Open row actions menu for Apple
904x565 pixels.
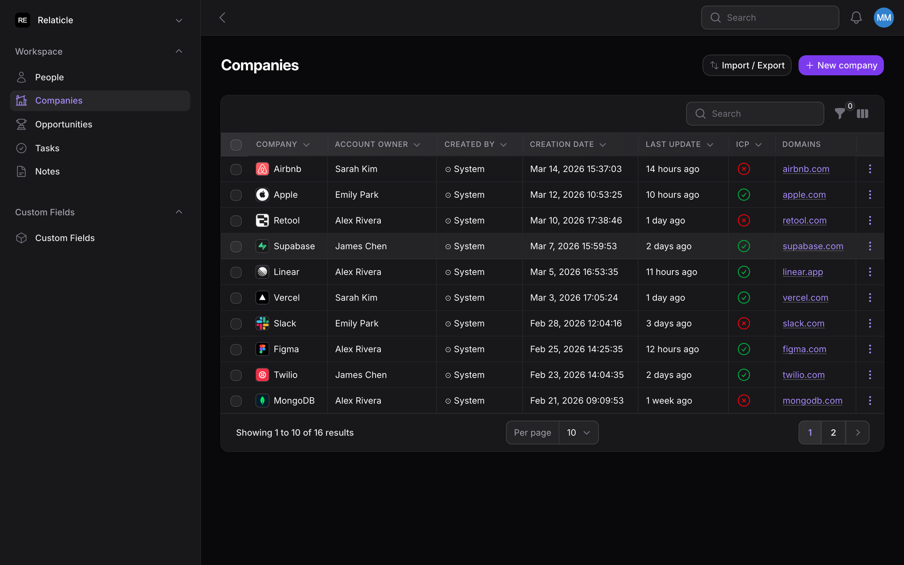870,195
